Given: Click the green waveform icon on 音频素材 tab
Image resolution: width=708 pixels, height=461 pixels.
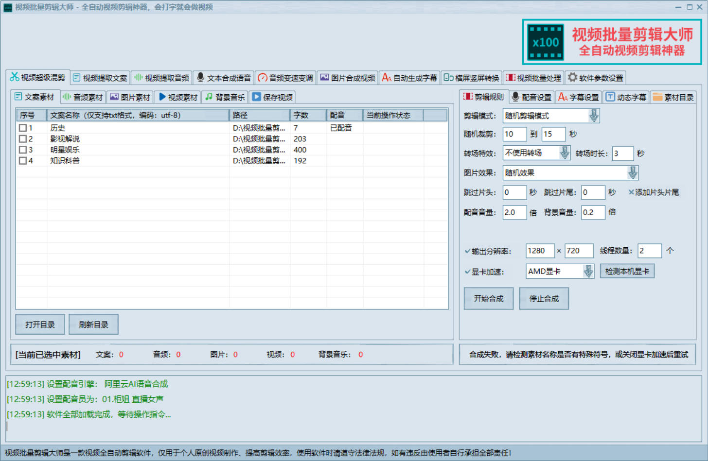Looking at the screenshot, I should pos(67,97).
